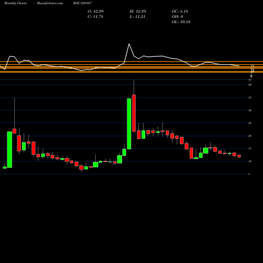Click the open value 'O: 12.39'
Viewport: 263px width, 263px height.
coord(96,12)
